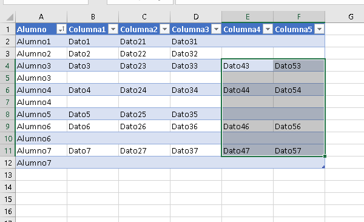Screen dimensions: 364x222
Task: Click the cell containing Dato43
Action: tap(248, 66)
